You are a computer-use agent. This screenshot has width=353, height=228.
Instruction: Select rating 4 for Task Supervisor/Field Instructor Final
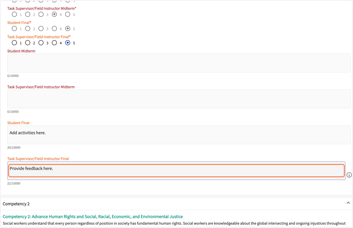tap(54, 43)
